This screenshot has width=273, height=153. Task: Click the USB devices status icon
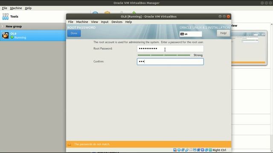[187, 150]
